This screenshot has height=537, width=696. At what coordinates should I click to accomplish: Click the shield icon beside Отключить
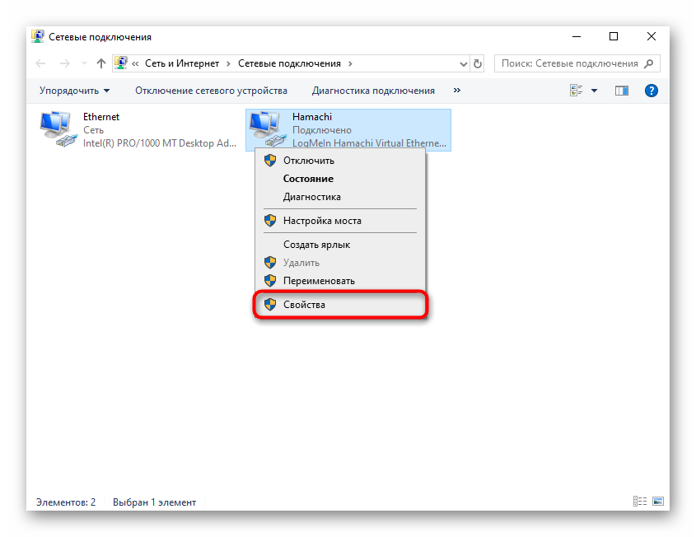tap(270, 161)
